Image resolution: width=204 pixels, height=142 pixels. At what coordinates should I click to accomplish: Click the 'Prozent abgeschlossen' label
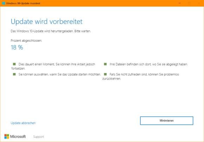(26, 41)
